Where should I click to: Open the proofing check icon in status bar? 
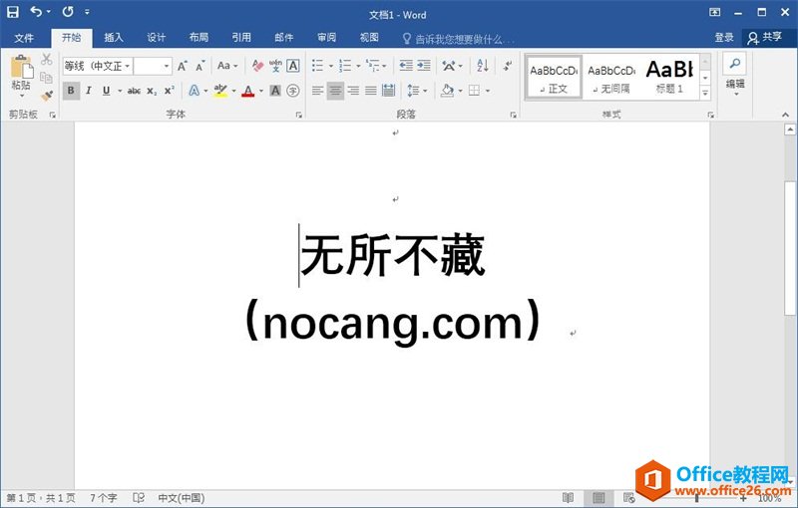[x=139, y=498]
